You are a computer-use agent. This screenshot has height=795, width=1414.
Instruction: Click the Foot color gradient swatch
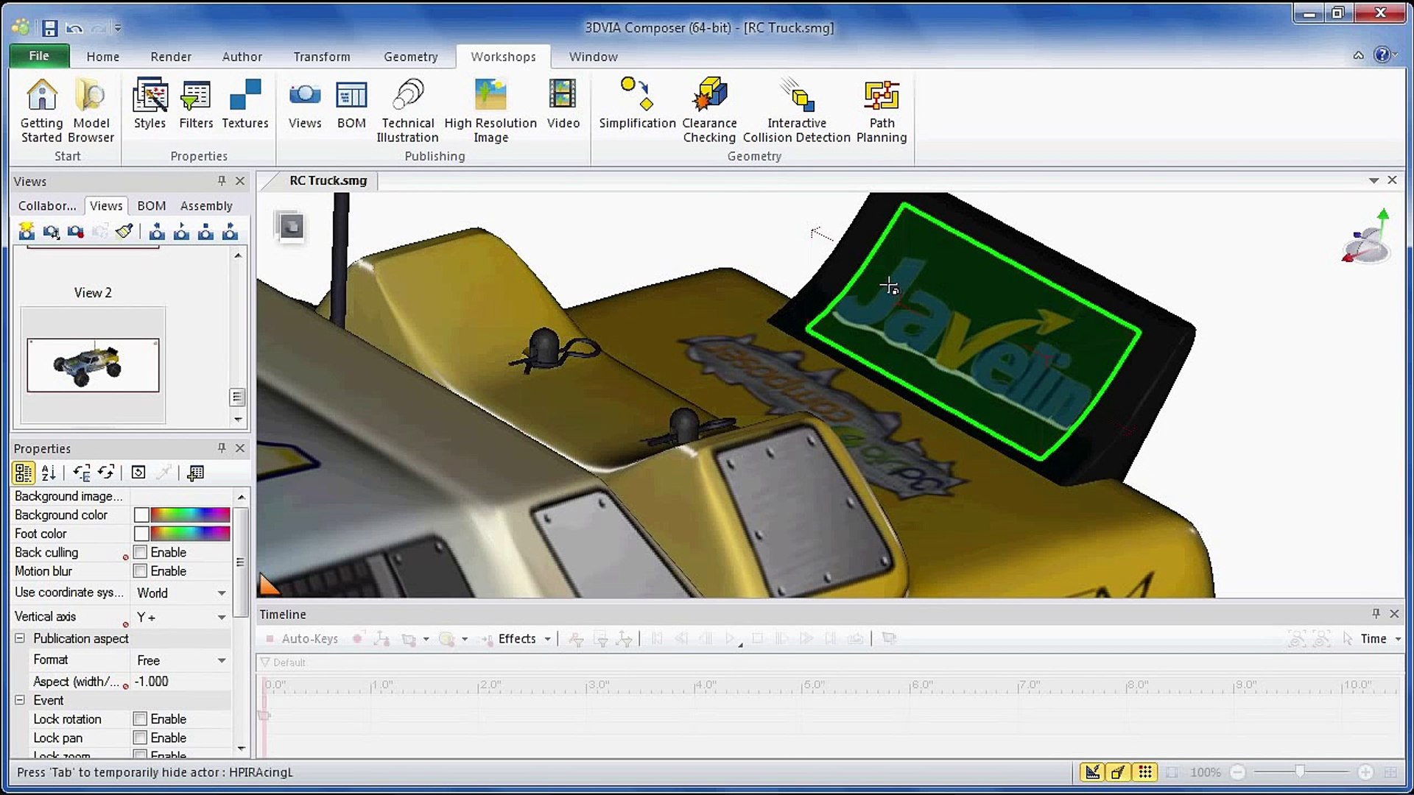(190, 534)
